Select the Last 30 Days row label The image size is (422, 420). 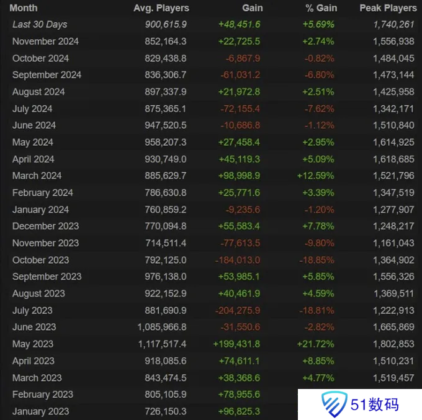tap(40, 25)
